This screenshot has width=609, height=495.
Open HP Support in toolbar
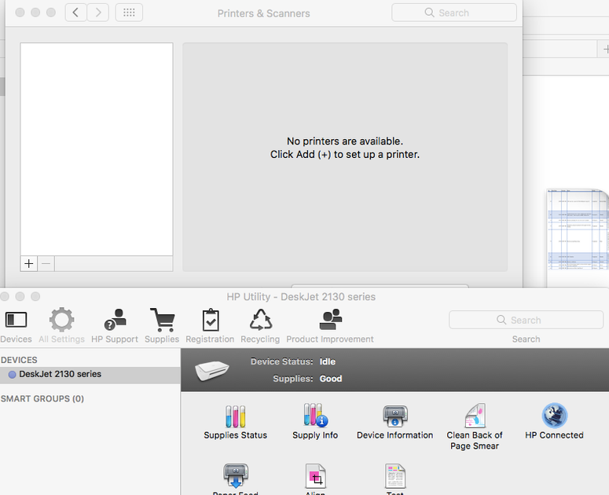[x=115, y=326]
